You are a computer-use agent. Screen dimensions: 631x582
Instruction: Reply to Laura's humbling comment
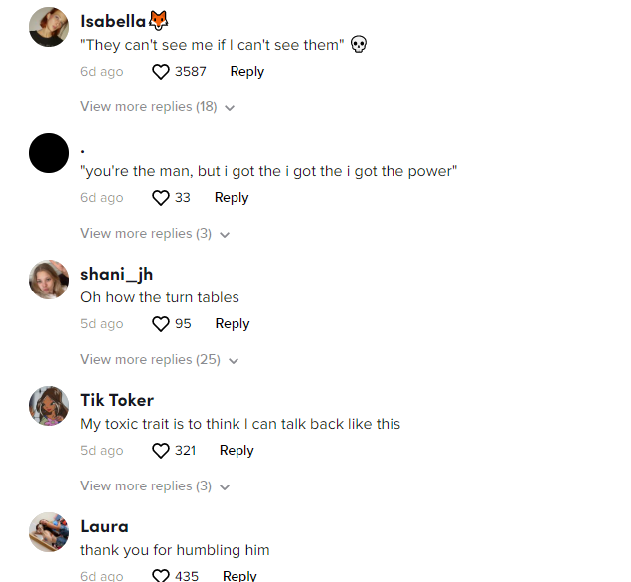[239, 576]
